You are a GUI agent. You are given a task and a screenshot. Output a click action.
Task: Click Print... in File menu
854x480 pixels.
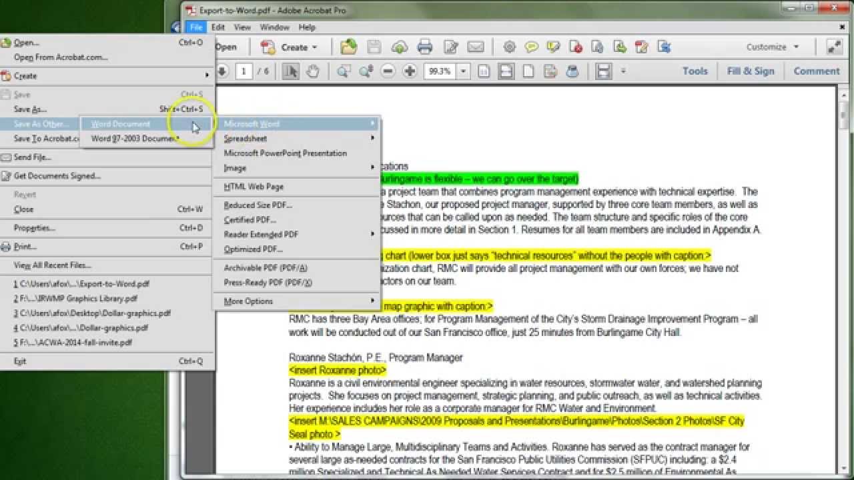(x=107, y=246)
